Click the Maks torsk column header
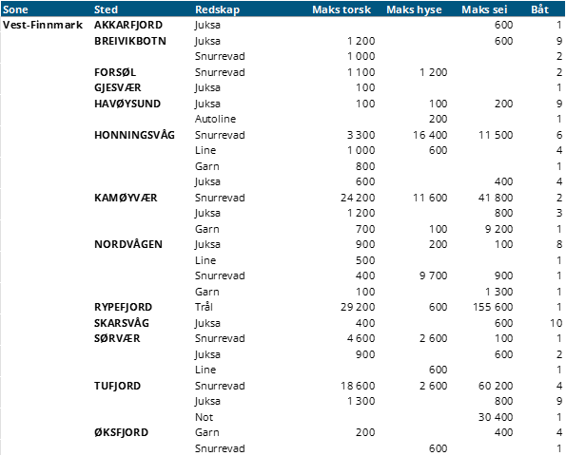The height and width of the screenshot is (456, 566). pyautogui.click(x=342, y=9)
